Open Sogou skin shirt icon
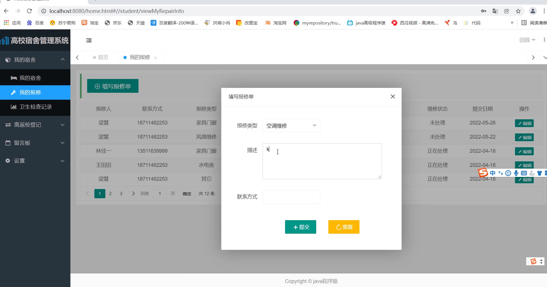 [x=539, y=173]
